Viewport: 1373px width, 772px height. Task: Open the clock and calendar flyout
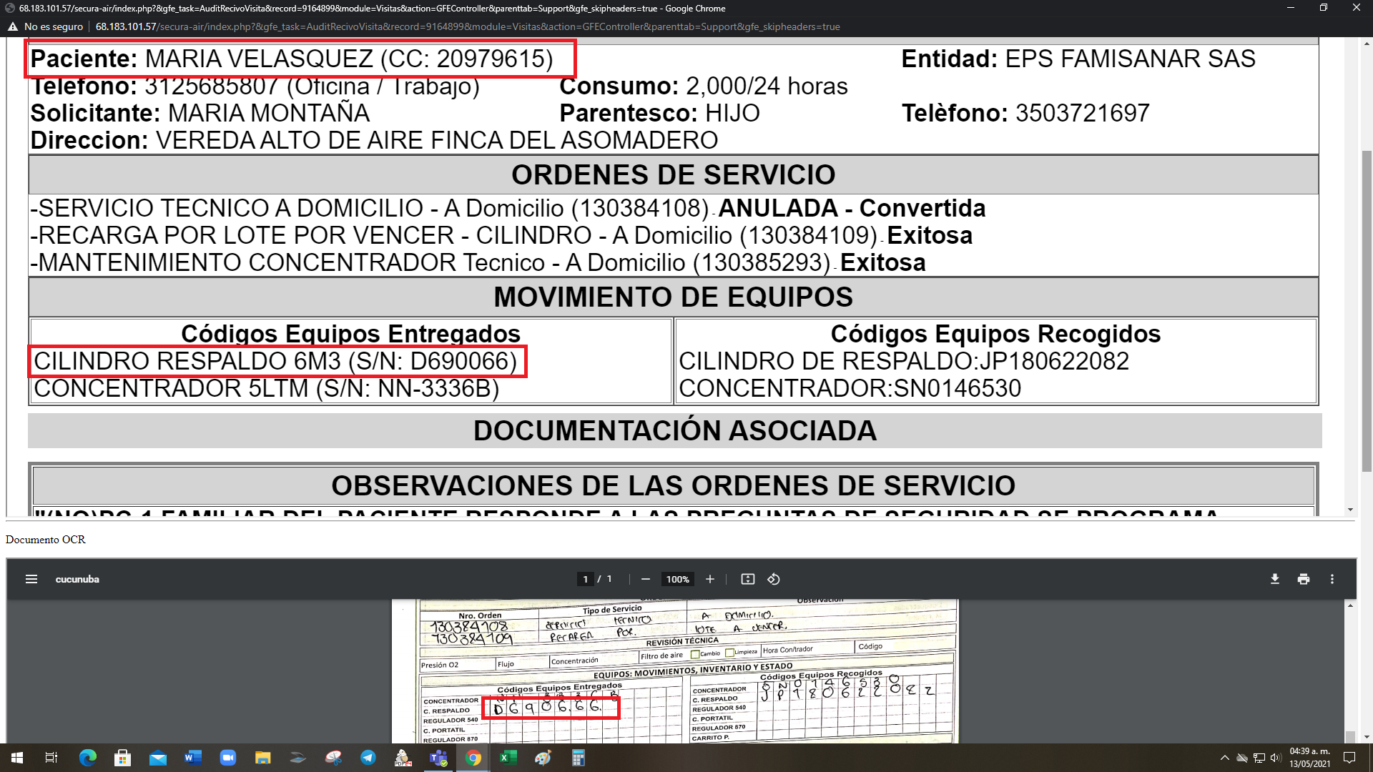point(1310,758)
